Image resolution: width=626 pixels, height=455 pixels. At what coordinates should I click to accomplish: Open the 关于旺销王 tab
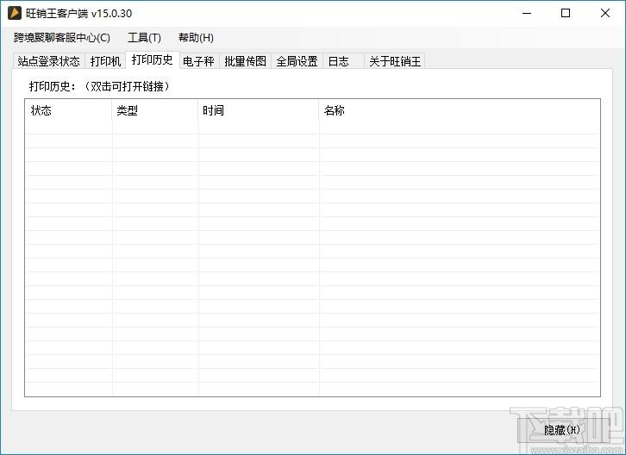pyautogui.click(x=394, y=61)
